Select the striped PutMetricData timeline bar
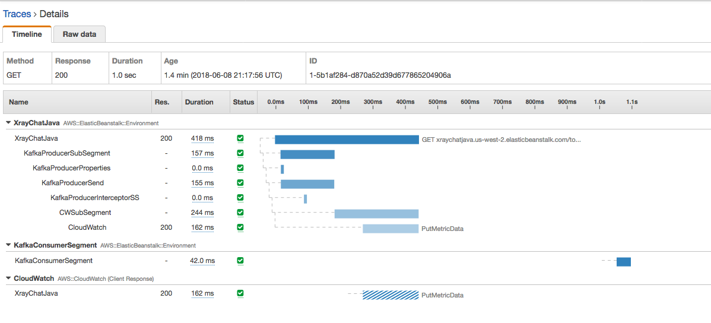711x323 pixels. tap(391, 295)
